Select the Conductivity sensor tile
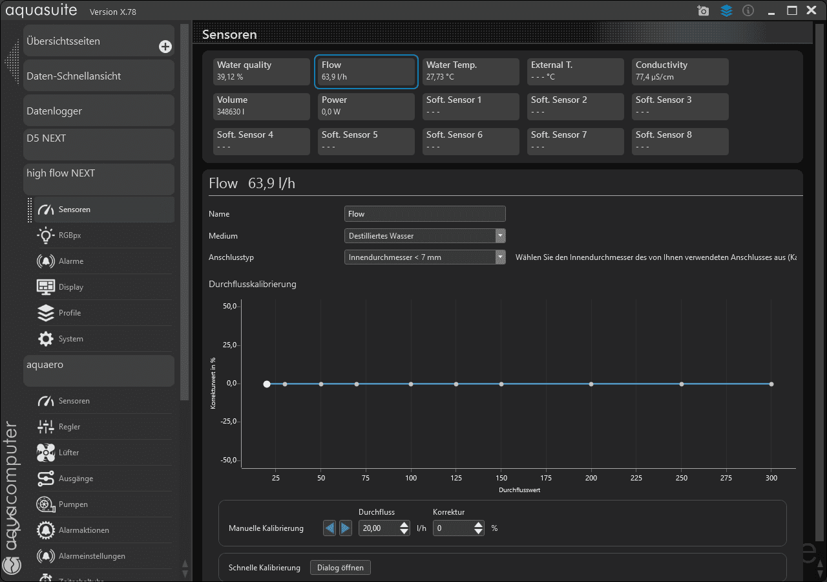The height and width of the screenshot is (582, 827). pos(680,72)
